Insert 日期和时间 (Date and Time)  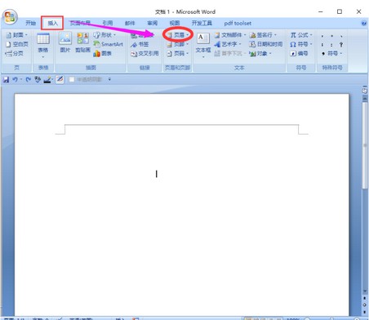(x=266, y=44)
